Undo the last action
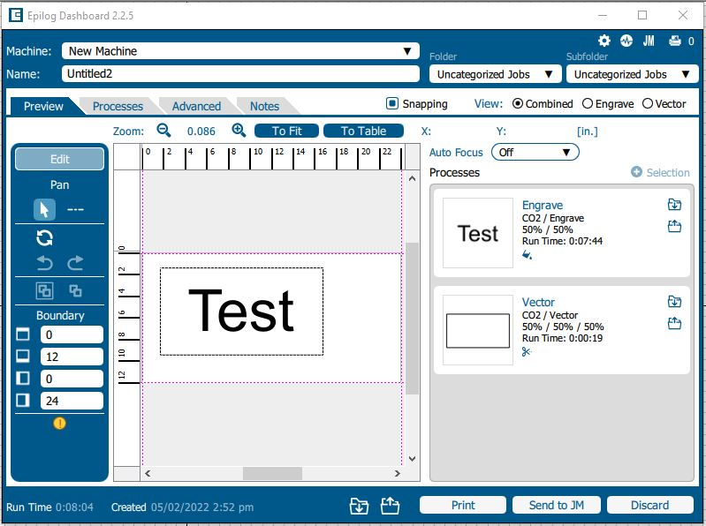This screenshot has width=706, height=526. (x=44, y=262)
